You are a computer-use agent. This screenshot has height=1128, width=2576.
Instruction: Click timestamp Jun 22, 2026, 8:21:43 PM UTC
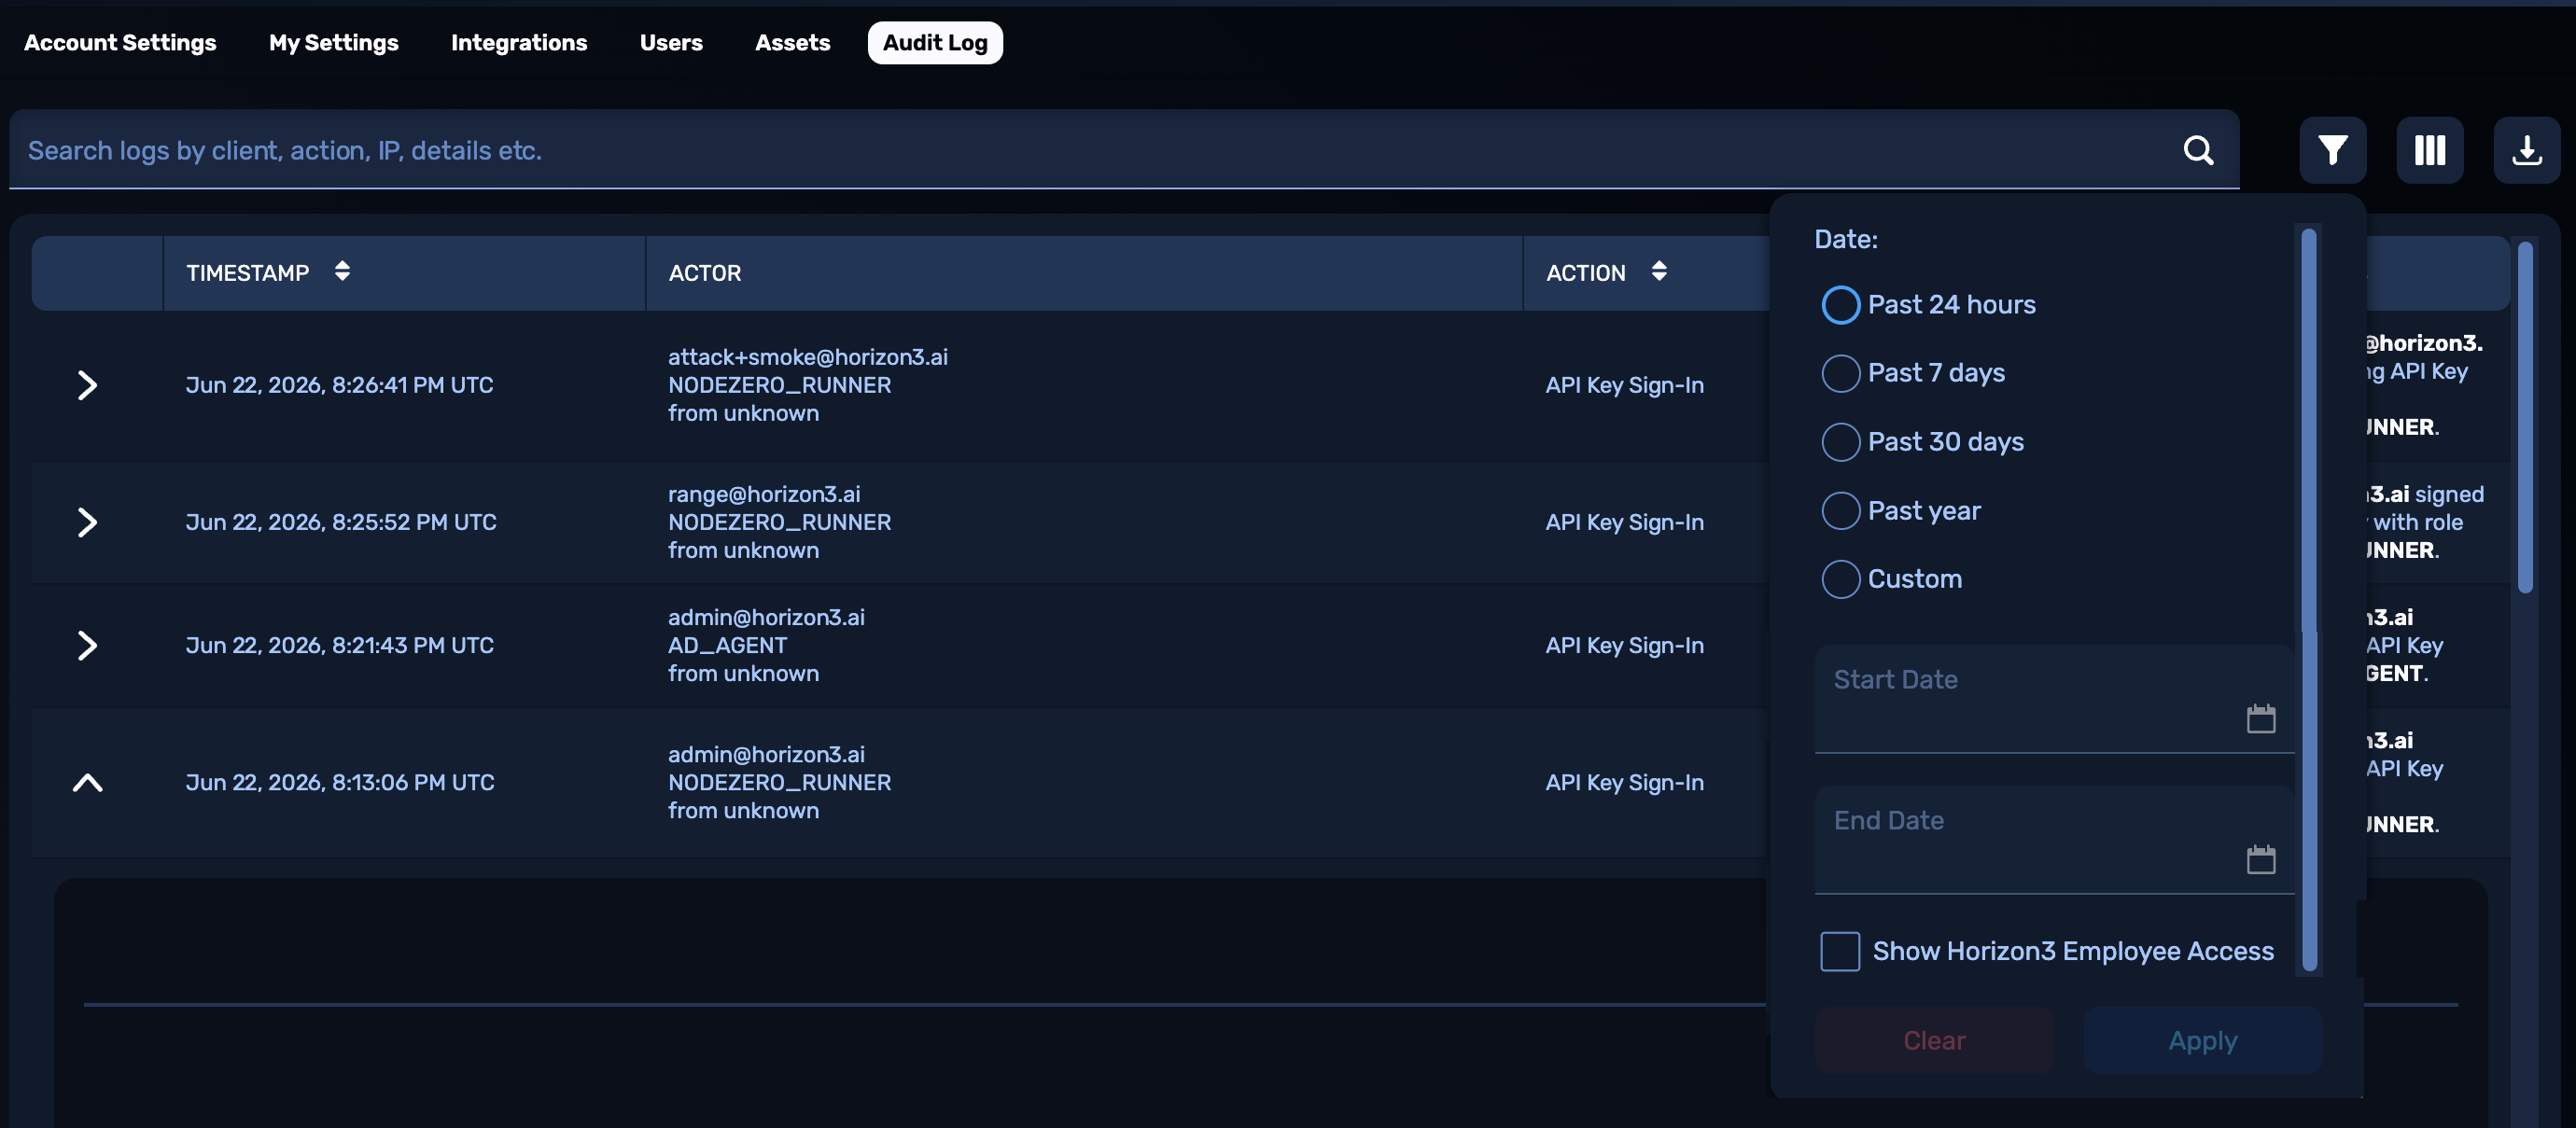339,645
